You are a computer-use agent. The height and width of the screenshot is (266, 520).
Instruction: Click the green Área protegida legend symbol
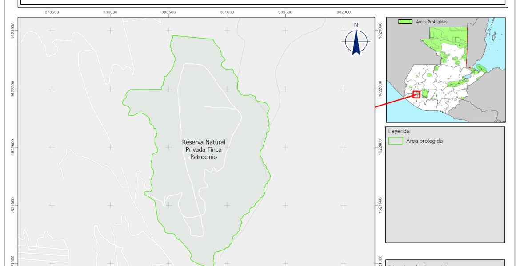click(395, 141)
